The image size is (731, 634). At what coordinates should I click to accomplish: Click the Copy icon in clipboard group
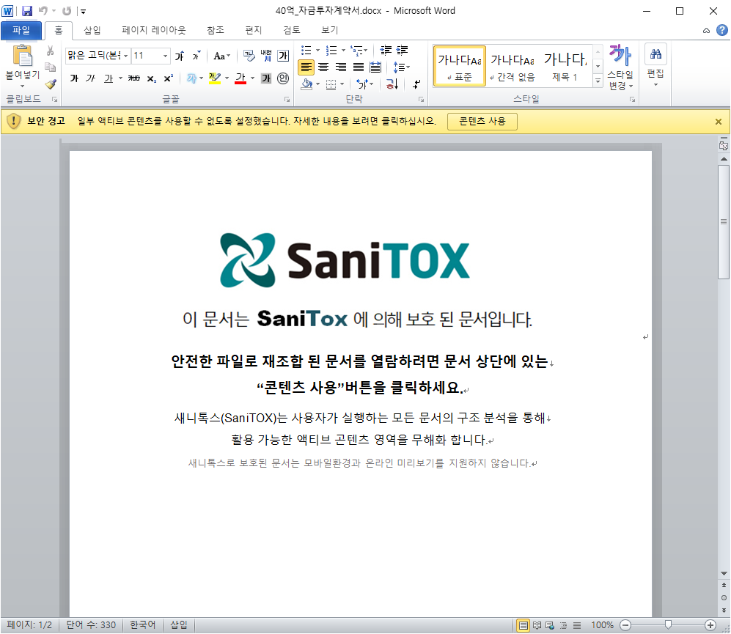[x=51, y=67]
